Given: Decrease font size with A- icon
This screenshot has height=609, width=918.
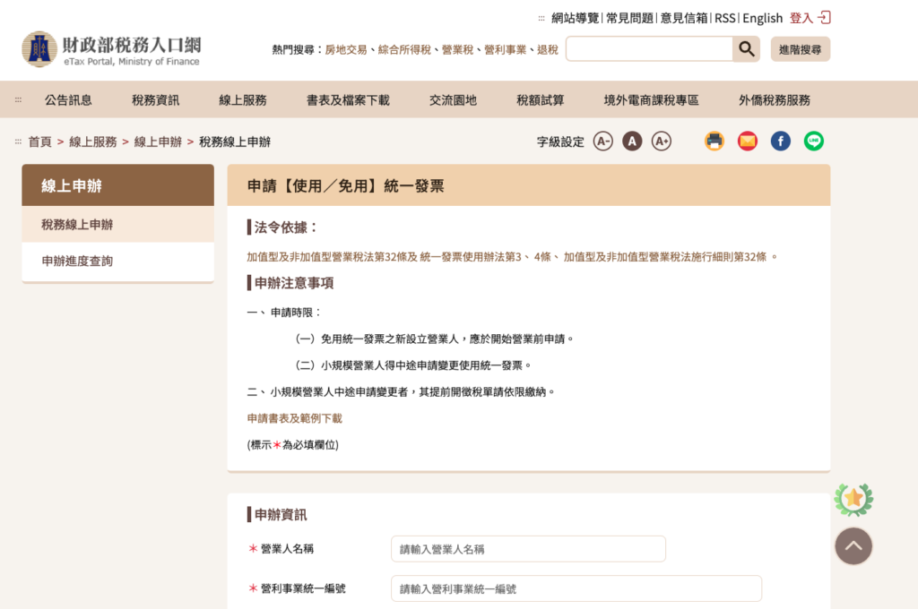Looking at the screenshot, I should tap(603, 142).
